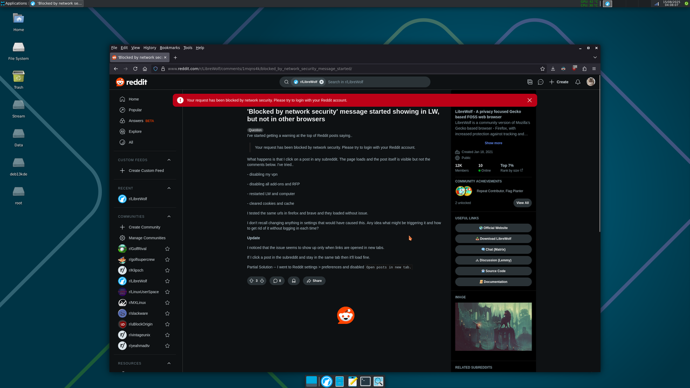Screen dimensions: 690x388
Task: Create a new Reddit post
Action: coord(558,82)
